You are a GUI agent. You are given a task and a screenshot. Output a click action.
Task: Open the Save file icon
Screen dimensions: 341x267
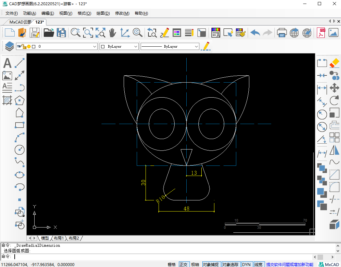(x=34, y=33)
